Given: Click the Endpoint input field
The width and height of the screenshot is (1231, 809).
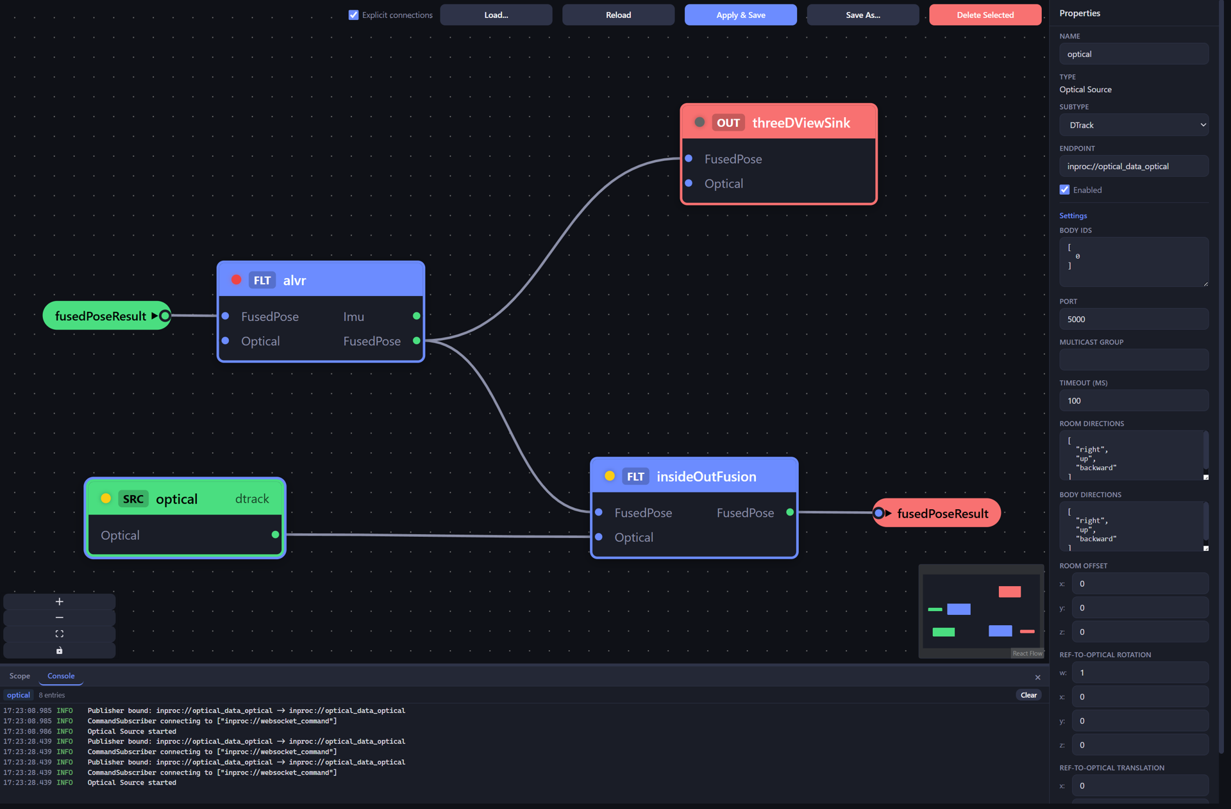Looking at the screenshot, I should click(1134, 166).
